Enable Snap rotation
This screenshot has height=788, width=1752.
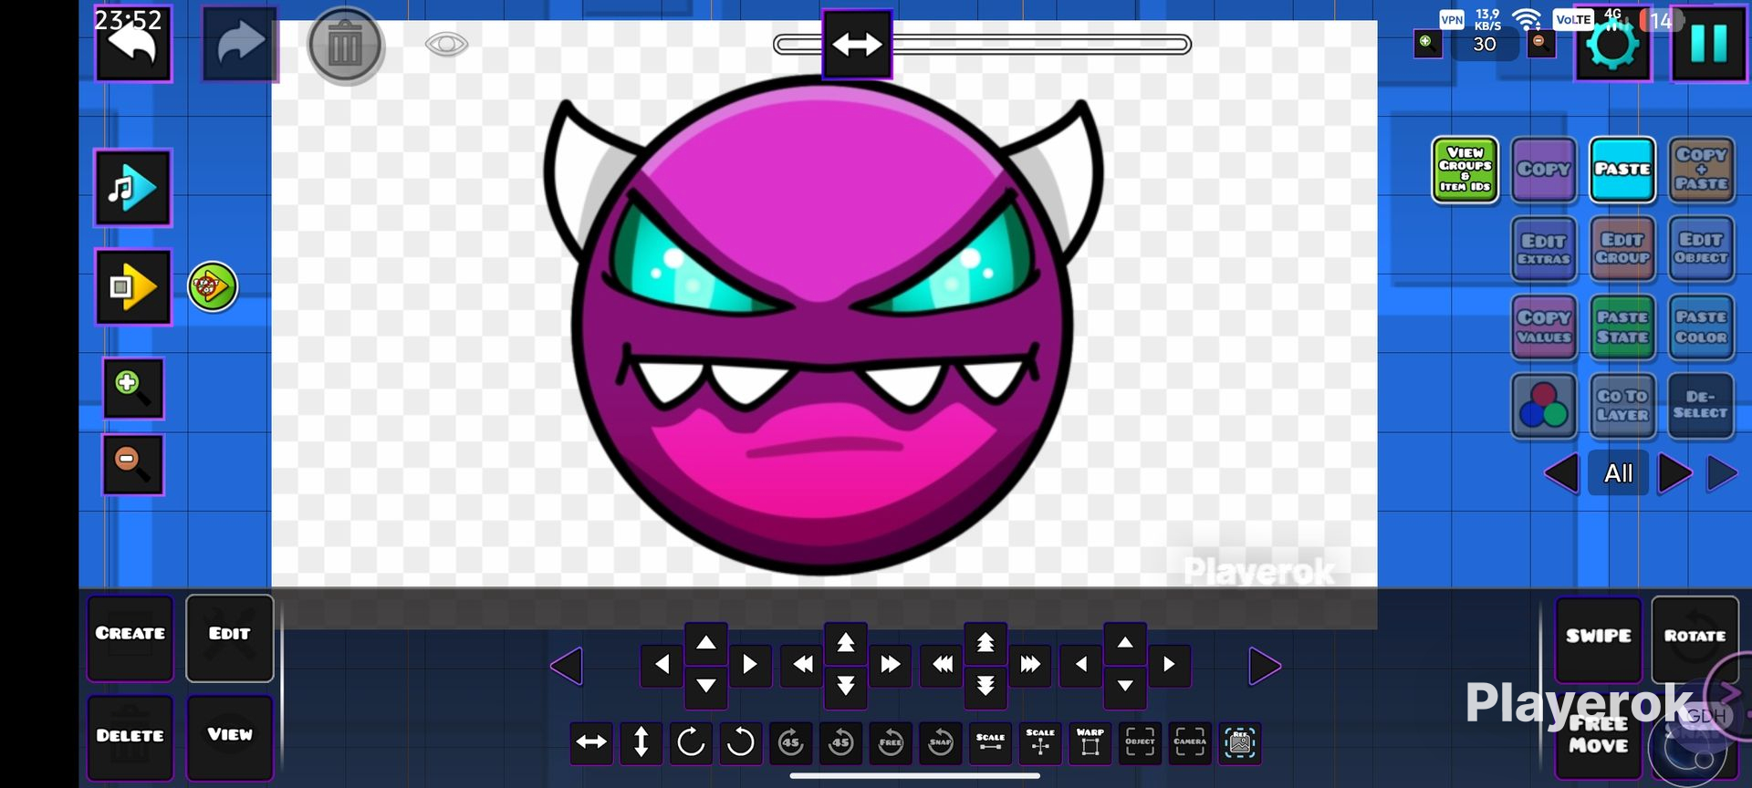pyautogui.click(x=940, y=742)
